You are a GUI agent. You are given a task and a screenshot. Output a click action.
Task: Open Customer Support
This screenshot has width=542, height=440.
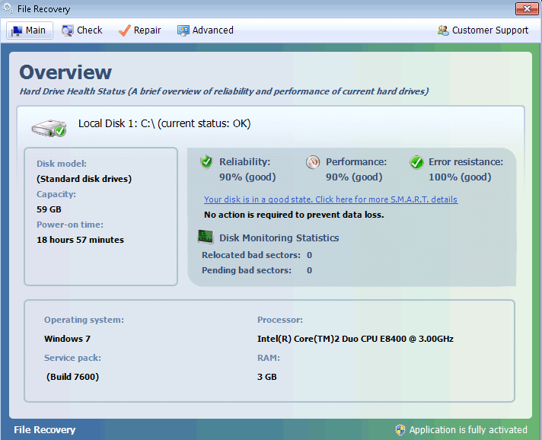click(489, 30)
